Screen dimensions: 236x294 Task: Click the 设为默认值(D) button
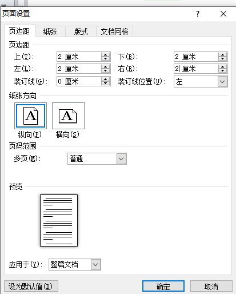(x=31, y=286)
